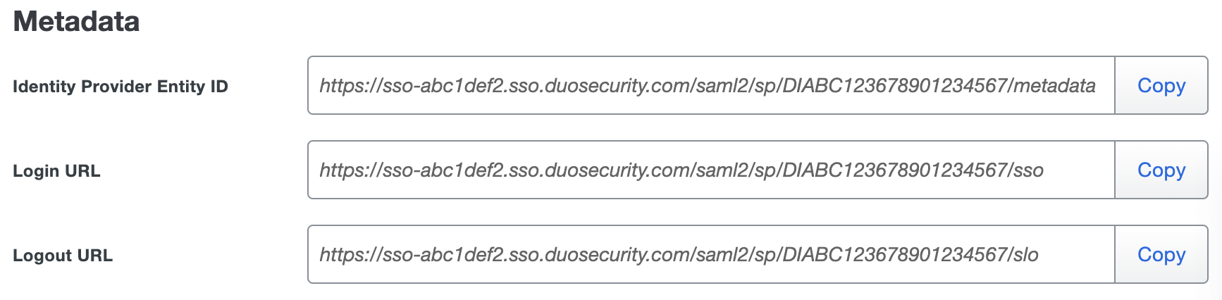Click the URL ending in /sso
This screenshot has height=300, width=1222.
click(681, 170)
